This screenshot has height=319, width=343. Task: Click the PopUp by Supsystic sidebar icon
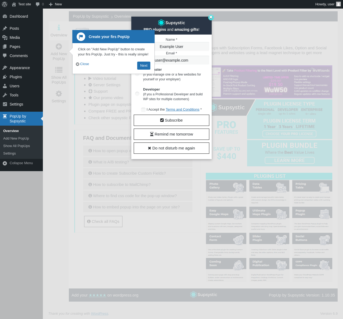[x=5, y=116]
